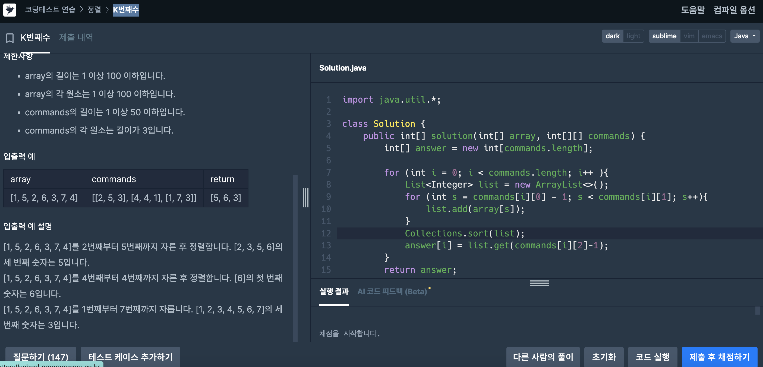
Task: Click the result panel scrollbar
Action: [x=757, y=311]
